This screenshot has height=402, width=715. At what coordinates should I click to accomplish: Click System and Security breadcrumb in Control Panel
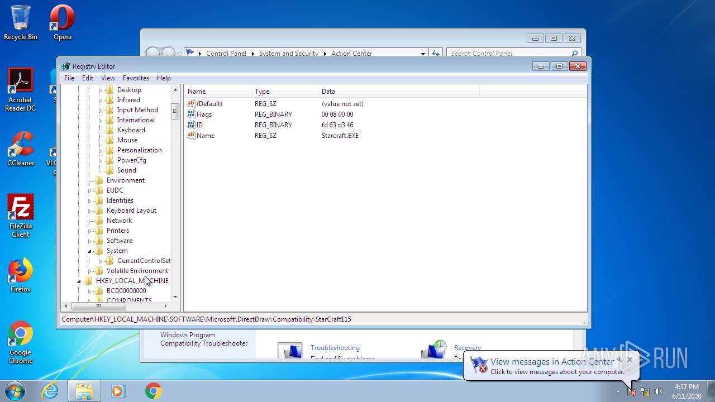click(289, 54)
